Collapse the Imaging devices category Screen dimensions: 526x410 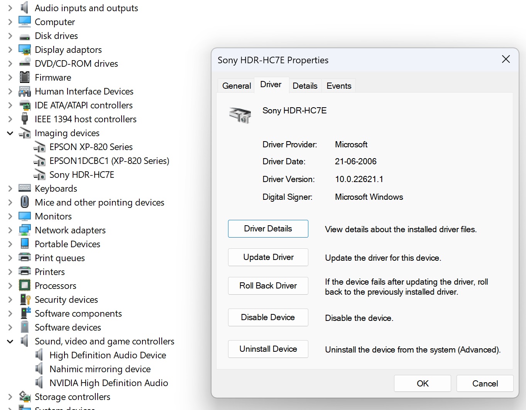click(10, 133)
